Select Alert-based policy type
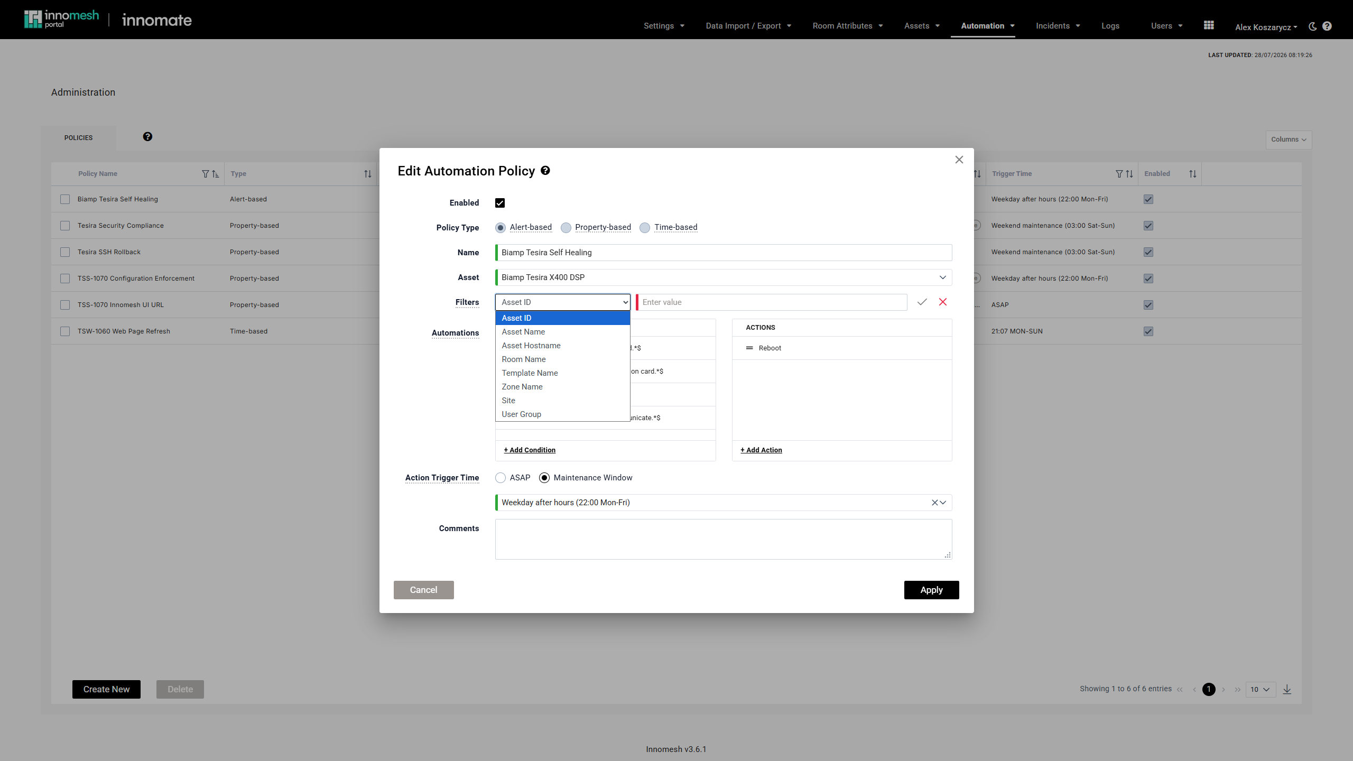Image resolution: width=1353 pixels, height=761 pixels. point(501,228)
